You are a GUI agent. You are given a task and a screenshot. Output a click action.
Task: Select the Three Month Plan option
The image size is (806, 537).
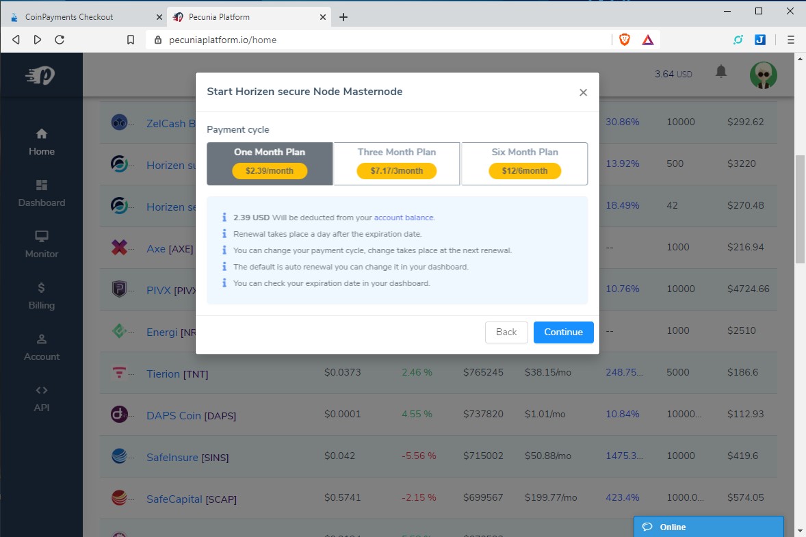(x=397, y=164)
